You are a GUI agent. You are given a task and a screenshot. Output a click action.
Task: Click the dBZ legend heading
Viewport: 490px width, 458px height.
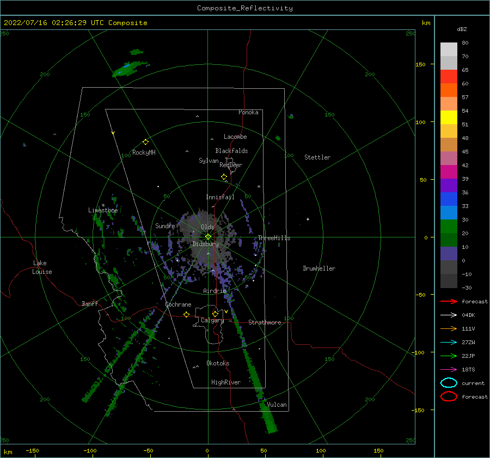point(462,29)
